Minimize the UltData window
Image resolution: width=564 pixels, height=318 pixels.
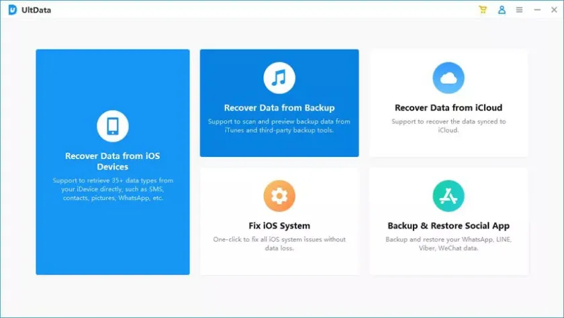536,10
